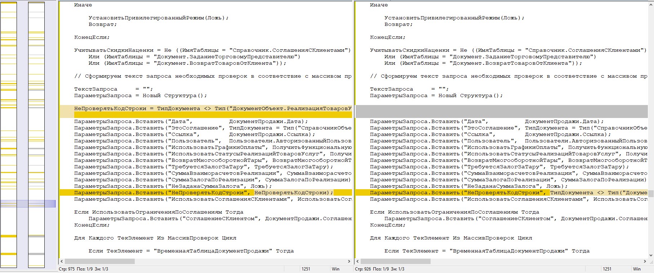Click right pane Вставить("ИспользоватьСоглашенияСКлиентами") line

tap(508, 199)
